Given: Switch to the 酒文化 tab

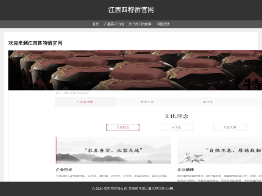Looking at the screenshot, I should (x=207, y=102).
